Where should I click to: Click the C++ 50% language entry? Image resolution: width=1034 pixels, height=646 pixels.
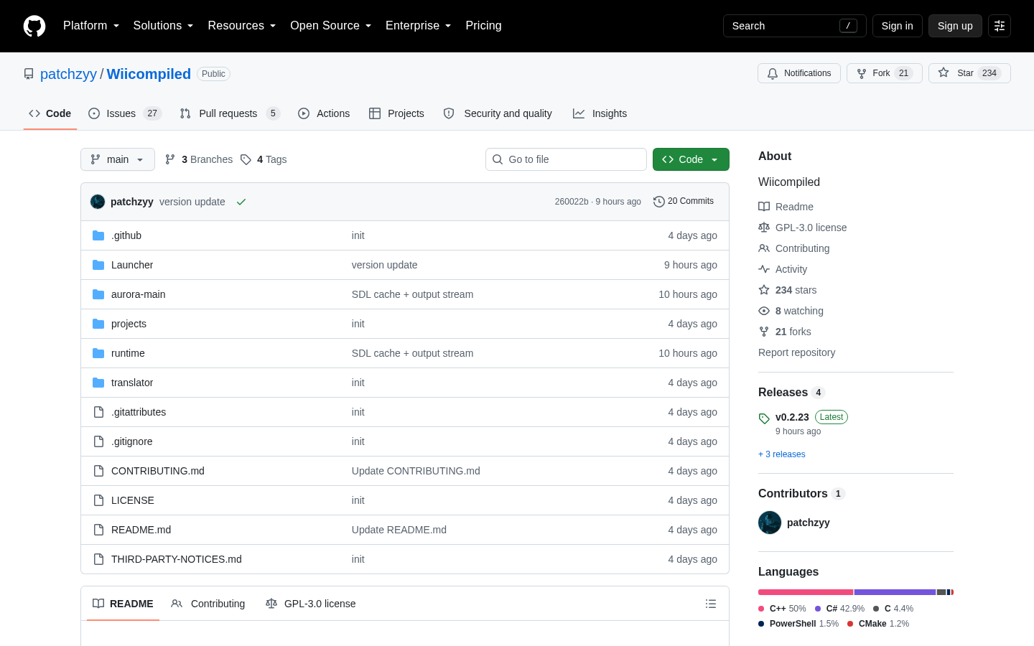point(782,609)
